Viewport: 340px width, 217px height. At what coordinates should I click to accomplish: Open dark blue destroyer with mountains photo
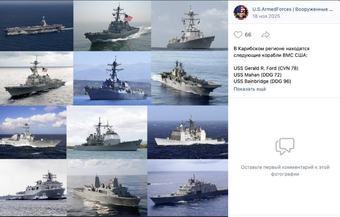(112, 79)
